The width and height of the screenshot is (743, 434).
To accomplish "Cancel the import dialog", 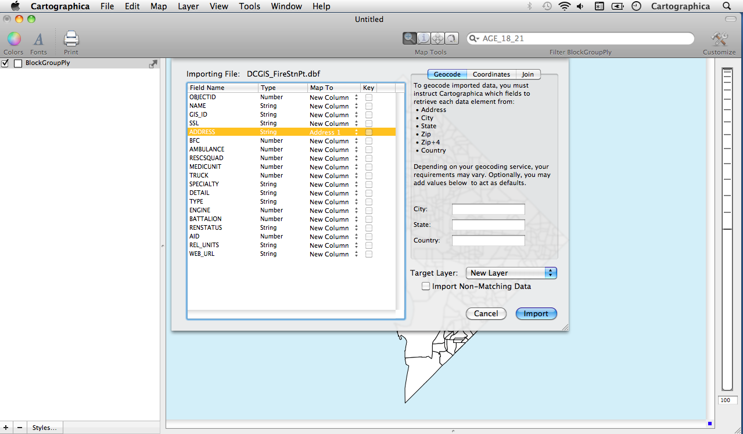I will (x=486, y=313).
